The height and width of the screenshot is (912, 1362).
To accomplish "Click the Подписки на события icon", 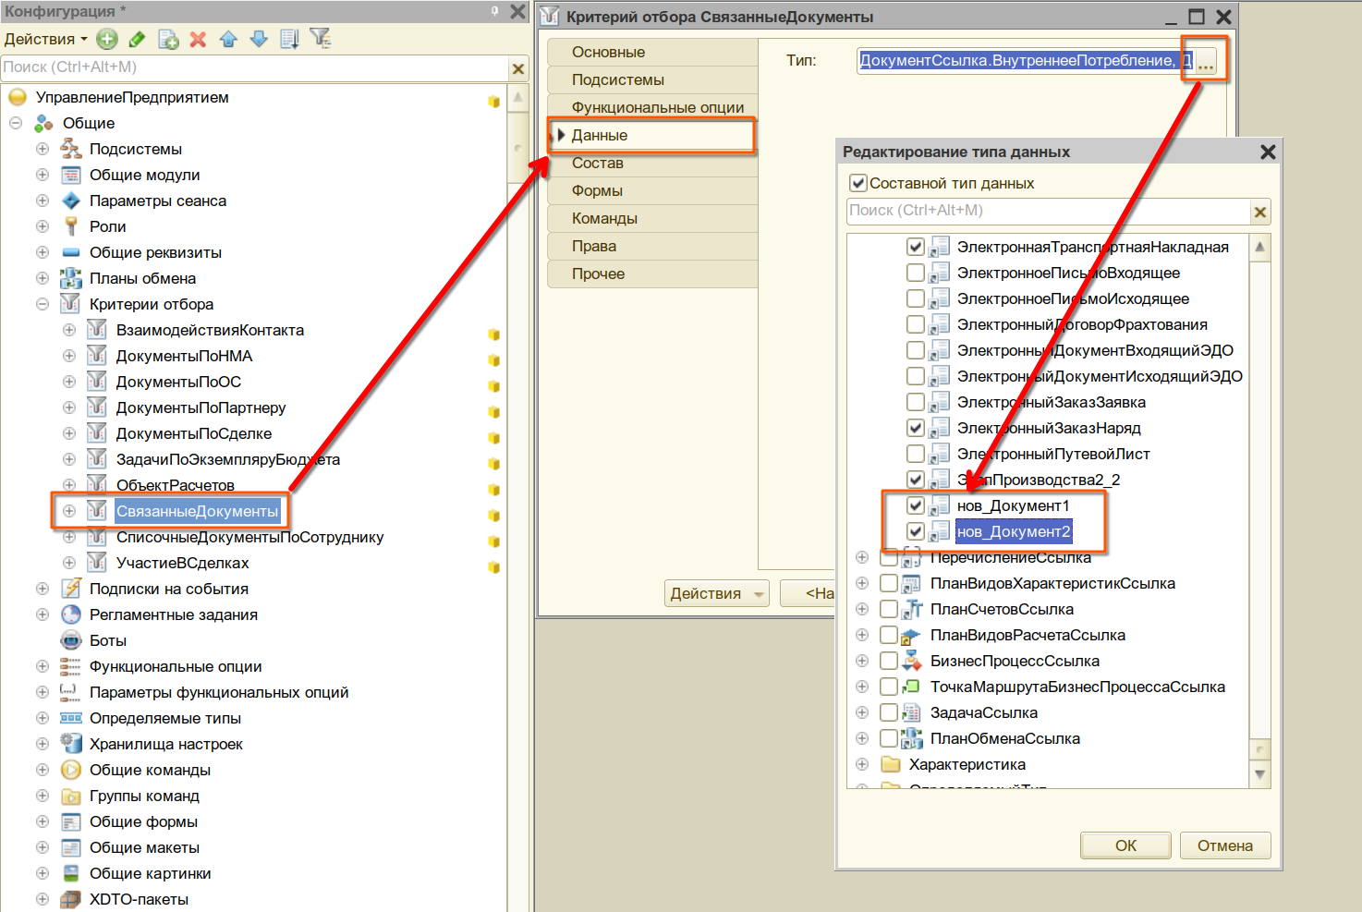I will (71, 589).
